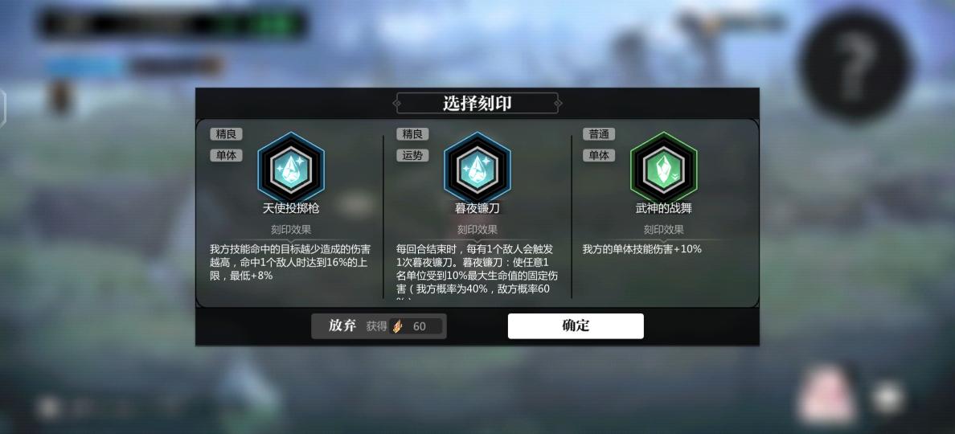Select the 暮夜镰刀 effect description text
This screenshot has width=955, height=434.
[x=476, y=271]
